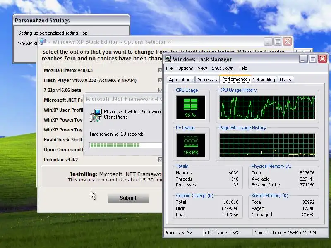Switch to the Users tab

[285, 80]
